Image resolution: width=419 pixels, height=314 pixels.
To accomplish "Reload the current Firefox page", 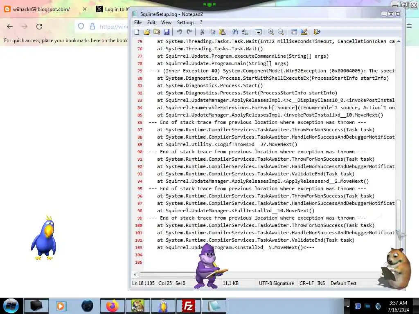I will click(39, 27).
